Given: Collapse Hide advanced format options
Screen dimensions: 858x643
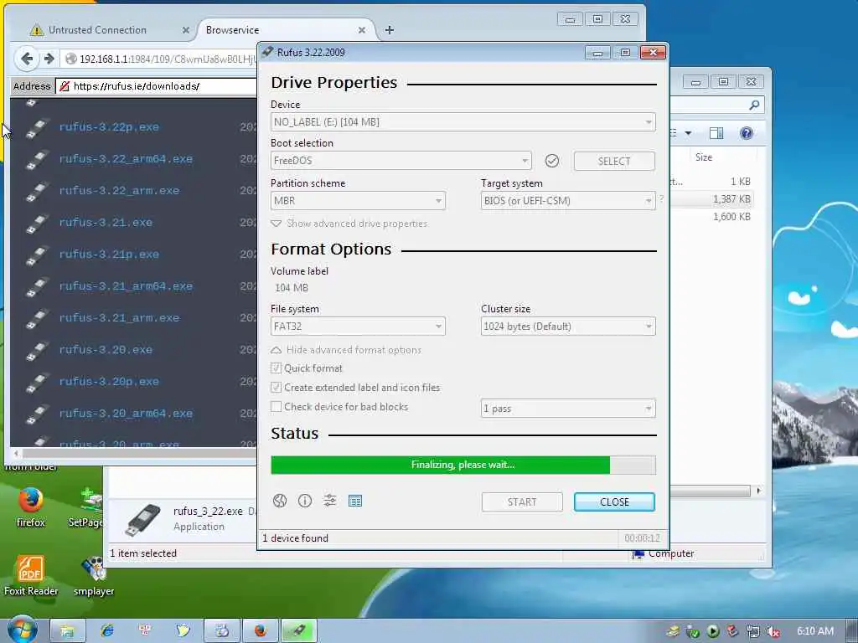Looking at the screenshot, I should click(346, 350).
